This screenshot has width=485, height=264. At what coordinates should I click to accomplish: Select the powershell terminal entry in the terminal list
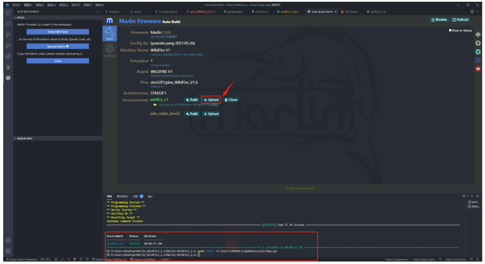(x=474, y=202)
